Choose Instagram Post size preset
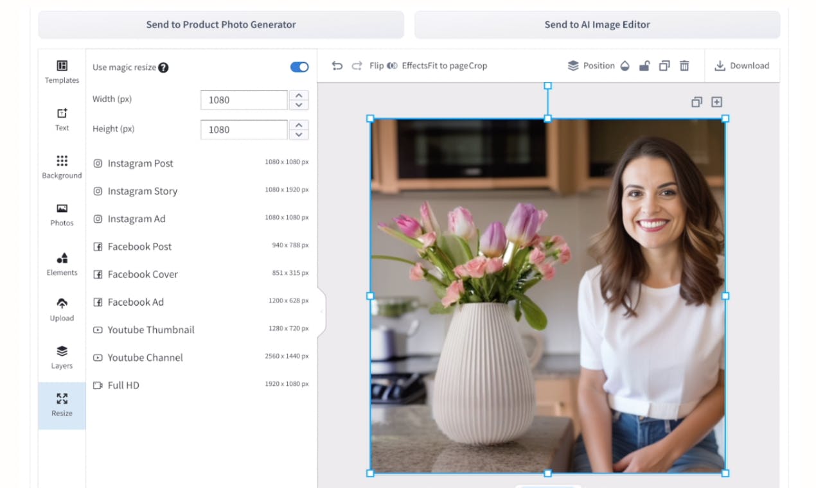This screenshot has height=488, width=816. (201, 163)
